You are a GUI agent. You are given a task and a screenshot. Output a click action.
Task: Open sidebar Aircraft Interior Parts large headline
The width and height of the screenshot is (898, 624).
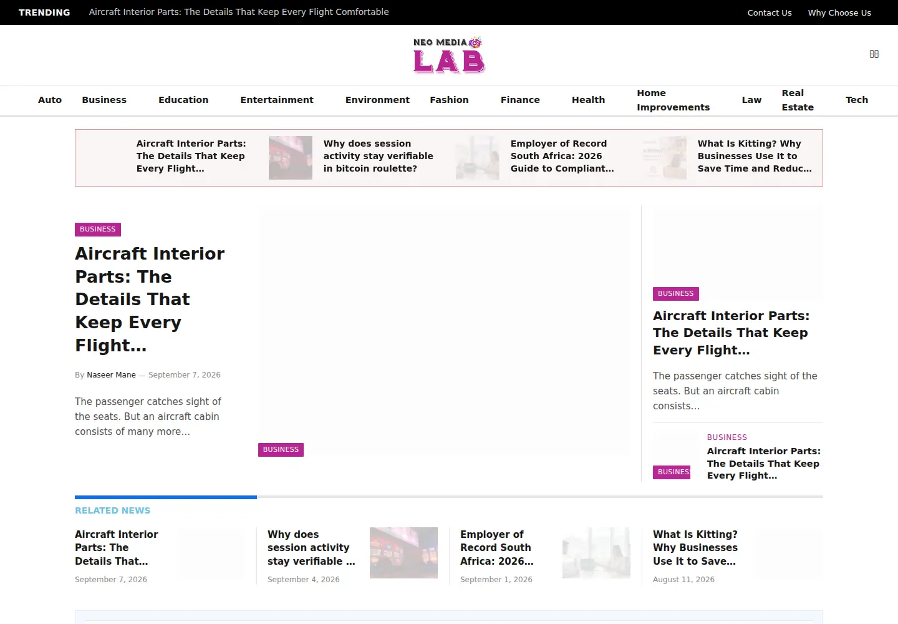tap(731, 333)
